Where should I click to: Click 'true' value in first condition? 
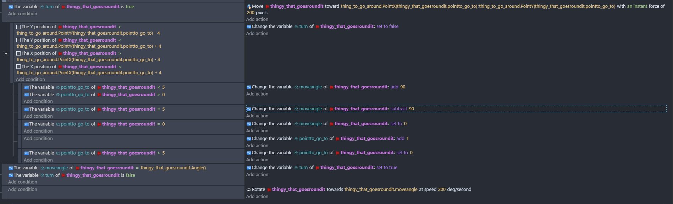tap(130, 7)
